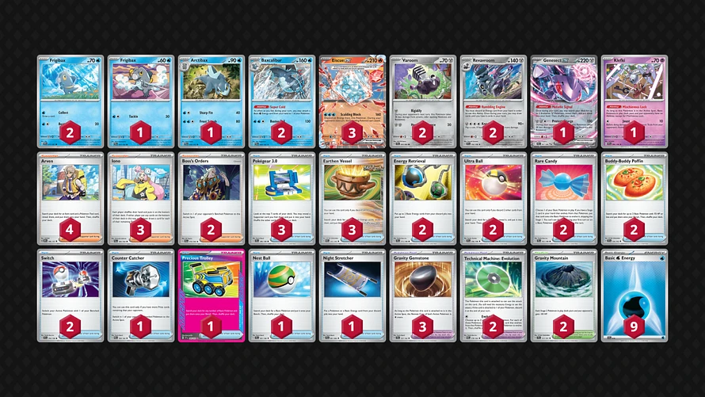
Task: Choose the Night Stretcher card
Action: point(352,296)
